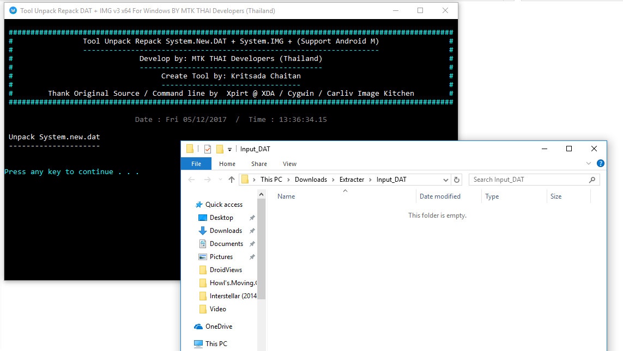Maximize the Input_DAT Explorer window

(569, 149)
